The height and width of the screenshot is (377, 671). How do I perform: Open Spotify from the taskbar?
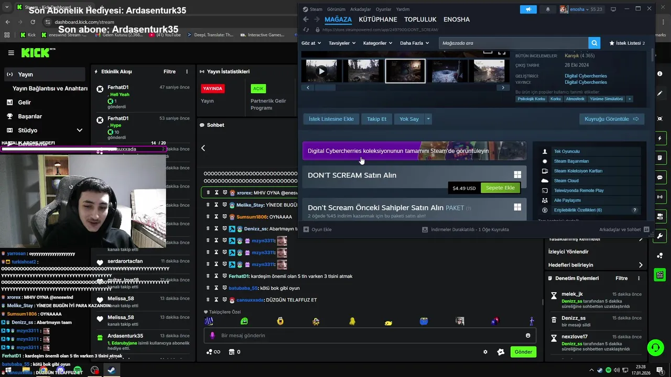[78, 370]
